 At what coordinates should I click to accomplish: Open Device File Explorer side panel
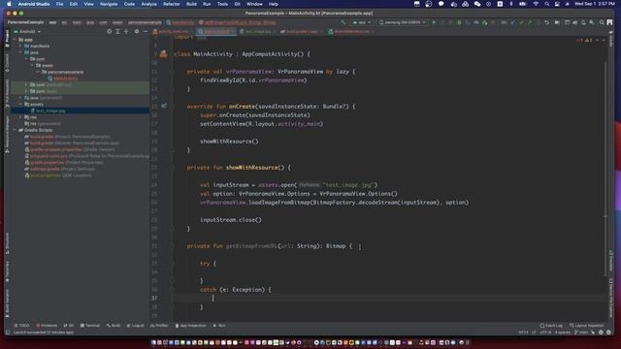coord(611,298)
